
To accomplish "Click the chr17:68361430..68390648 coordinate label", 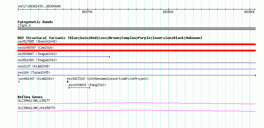I will click(x=39, y=7).
